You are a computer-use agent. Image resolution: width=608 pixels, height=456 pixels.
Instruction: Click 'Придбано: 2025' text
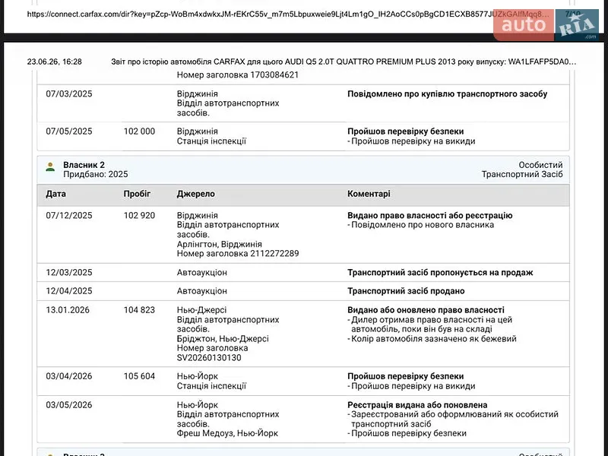(96, 175)
